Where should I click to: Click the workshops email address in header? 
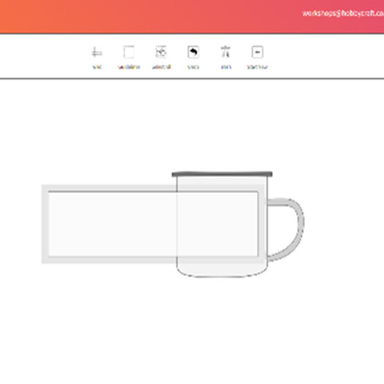coord(343,13)
